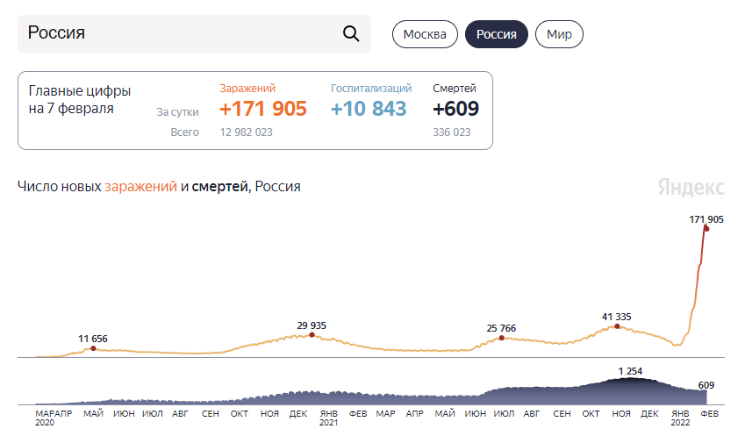The width and height of the screenshot is (745, 436).
Task: Click the 171 905 peak data point
Action: (706, 229)
